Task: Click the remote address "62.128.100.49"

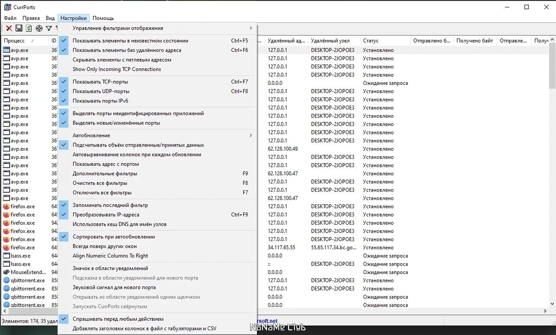Action: pos(283,149)
